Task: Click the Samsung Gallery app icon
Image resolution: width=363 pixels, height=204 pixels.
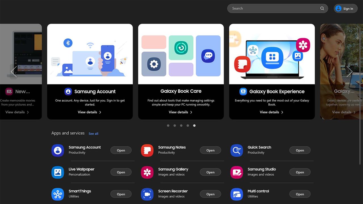Action: pos(147,172)
